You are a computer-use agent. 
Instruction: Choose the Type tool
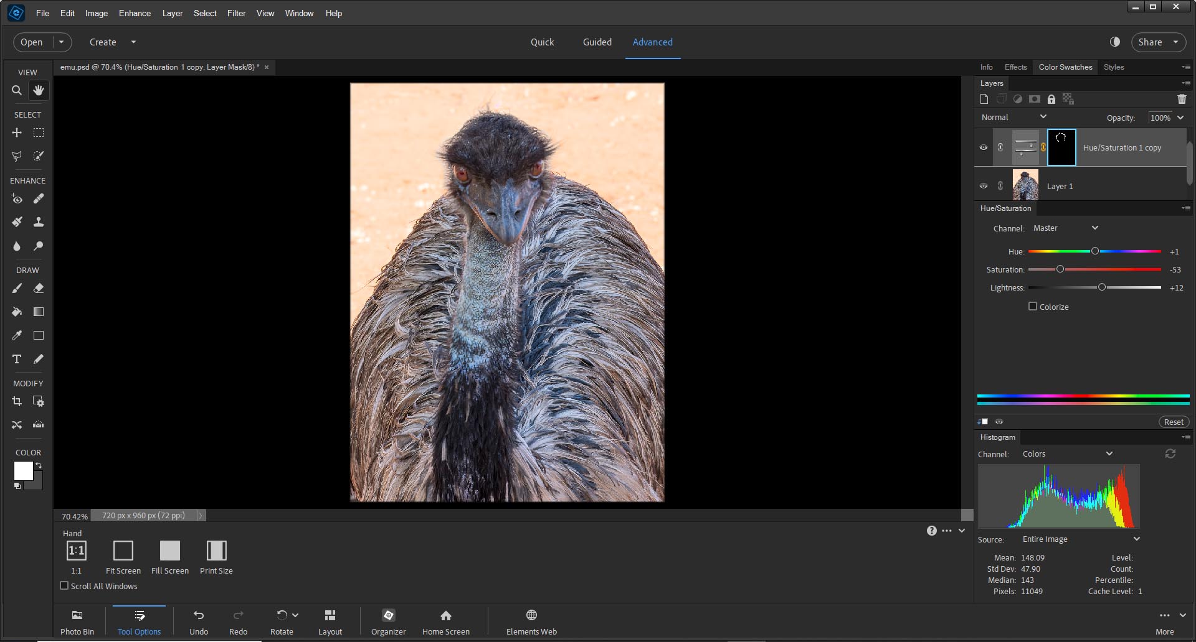[x=17, y=359]
